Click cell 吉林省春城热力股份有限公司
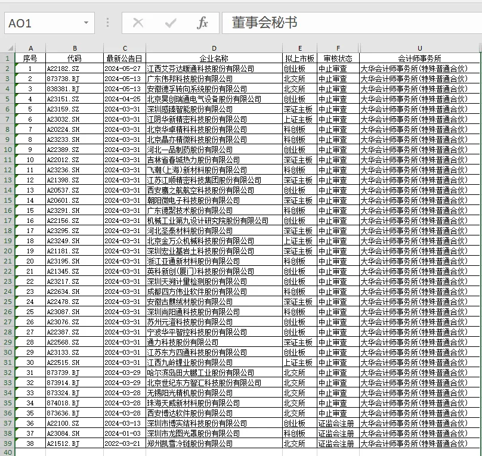This screenshot has height=456, width=482. point(214,160)
